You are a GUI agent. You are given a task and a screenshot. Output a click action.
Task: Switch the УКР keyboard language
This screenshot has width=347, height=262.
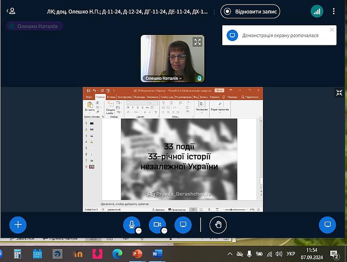pyautogui.click(x=290, y=254)
